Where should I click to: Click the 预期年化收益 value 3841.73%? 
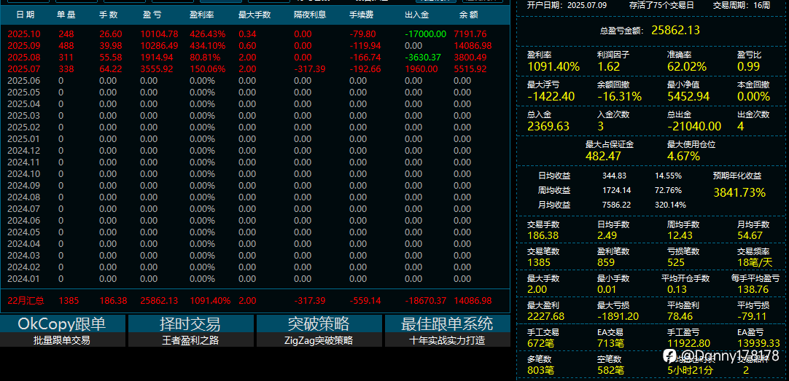739,192
